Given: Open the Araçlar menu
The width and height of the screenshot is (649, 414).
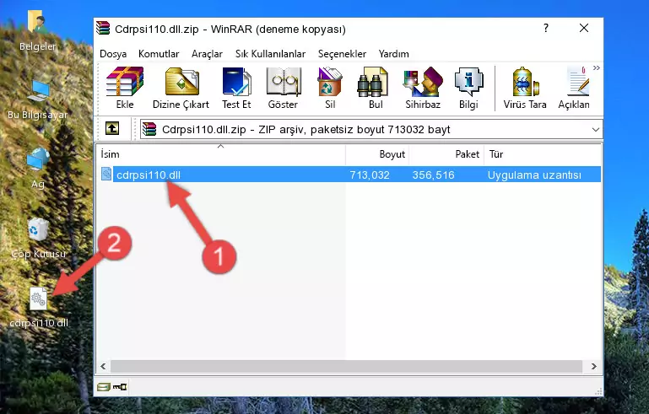Looking at the screenshot, I should pyautogui.click(x=207, y=54).
